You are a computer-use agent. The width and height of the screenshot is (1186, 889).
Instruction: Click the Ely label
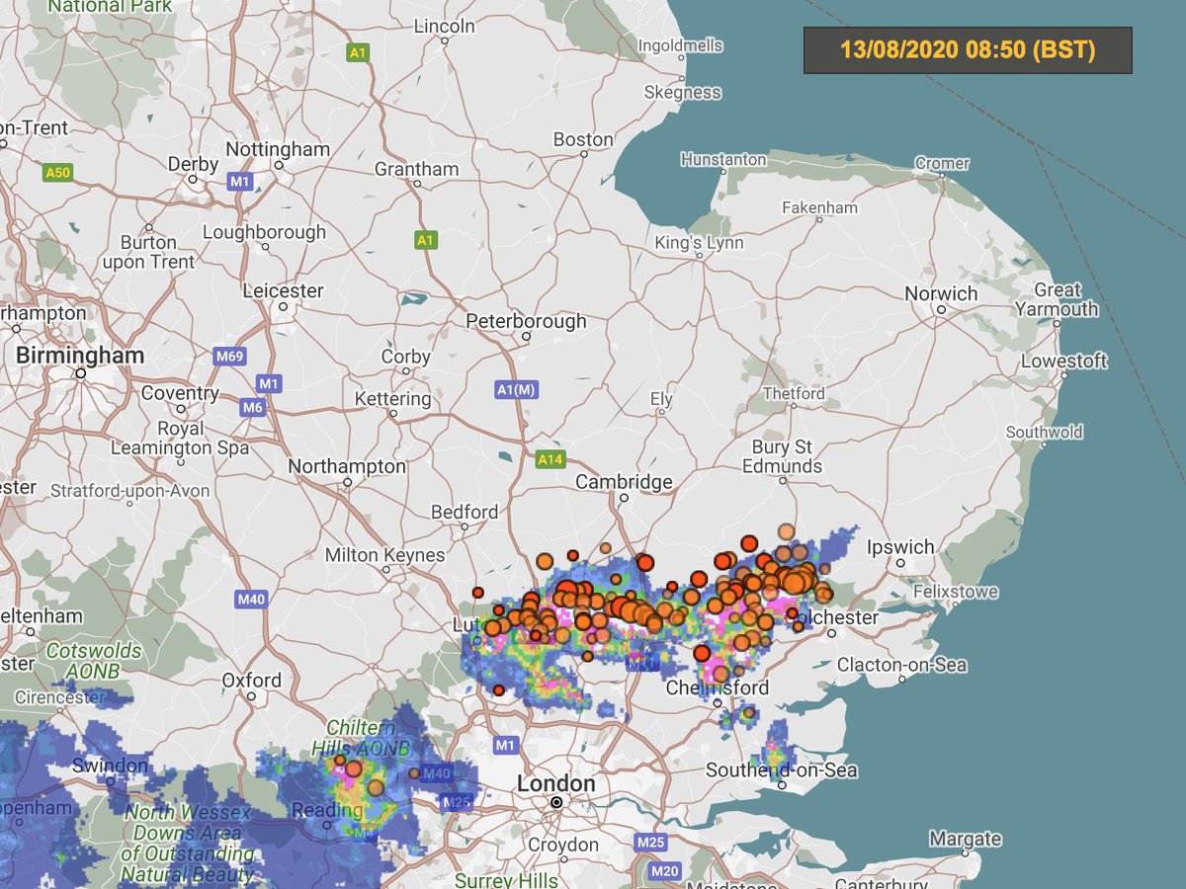click(661, 399)
